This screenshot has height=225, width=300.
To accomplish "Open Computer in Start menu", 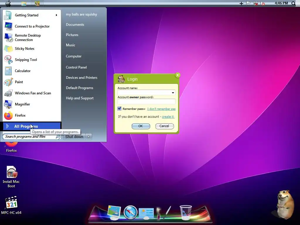I will (x=74, y=56).
